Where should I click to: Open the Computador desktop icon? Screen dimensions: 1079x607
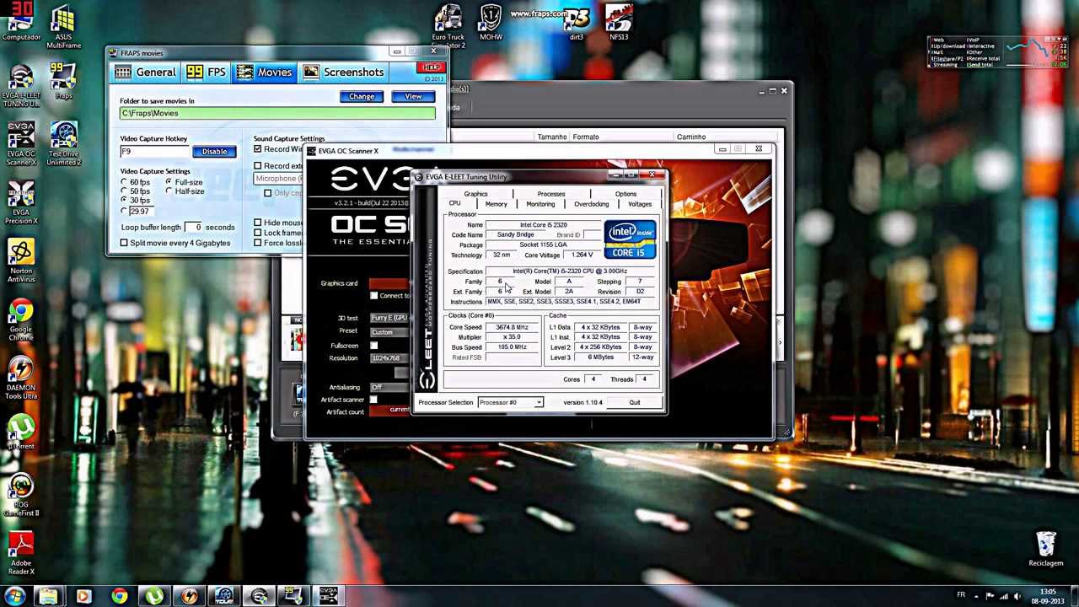click(x=22, y=21)
